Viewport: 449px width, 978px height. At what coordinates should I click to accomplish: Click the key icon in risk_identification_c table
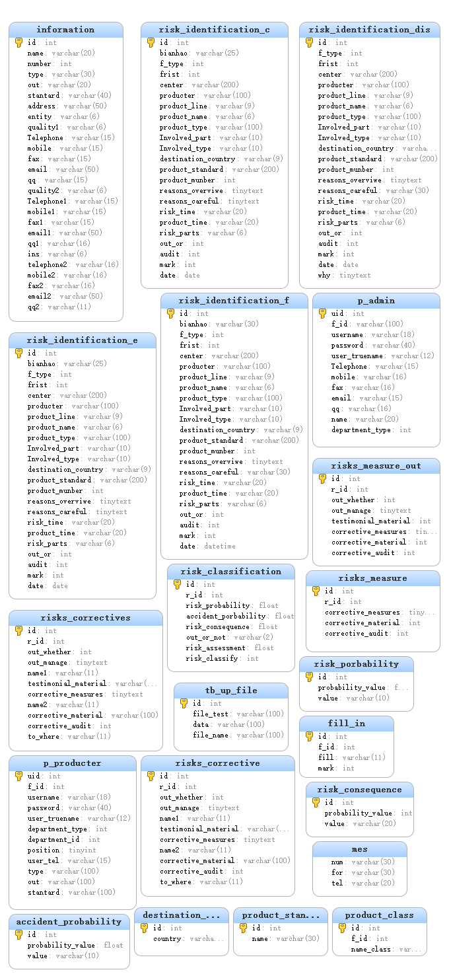[151, 42]
